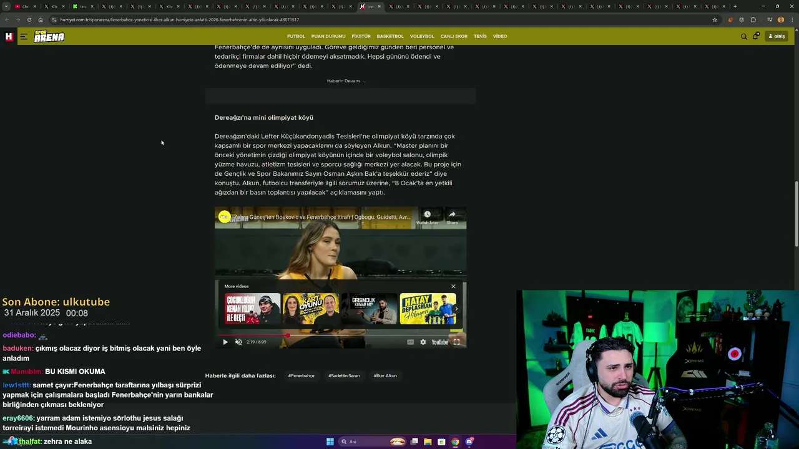
Task: Bookmark this page with the star icon
Action: pos(715,19)
